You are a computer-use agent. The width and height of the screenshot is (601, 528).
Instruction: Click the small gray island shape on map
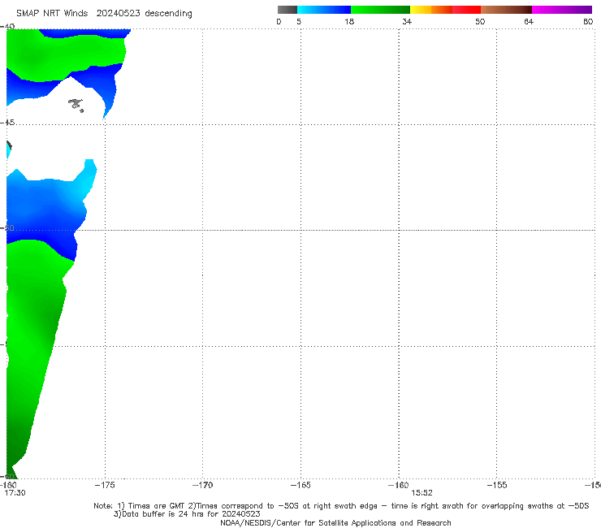[76, 105]
